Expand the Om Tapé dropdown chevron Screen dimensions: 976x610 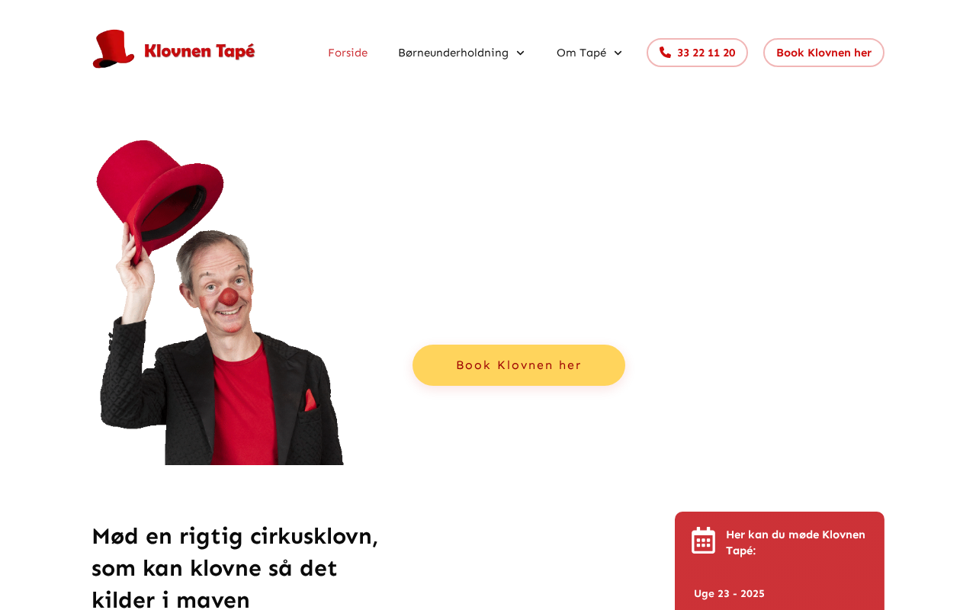(x=618, y=53)
